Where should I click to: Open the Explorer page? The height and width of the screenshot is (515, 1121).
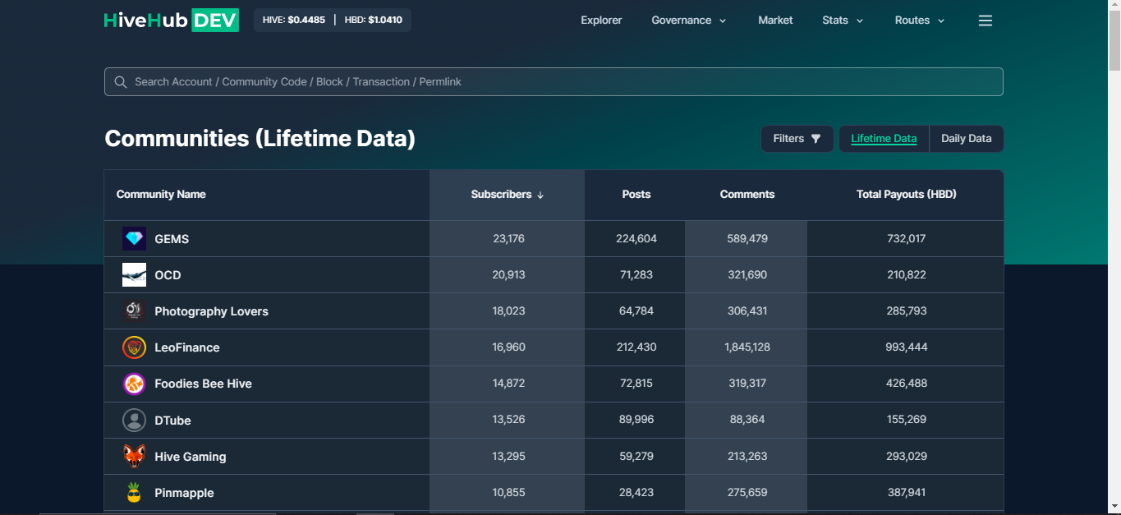[x=601, y=21]
